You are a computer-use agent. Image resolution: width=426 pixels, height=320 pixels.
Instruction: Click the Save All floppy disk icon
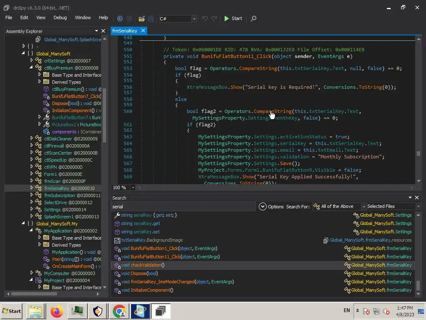pyautogui.click(x=151, y=18)
